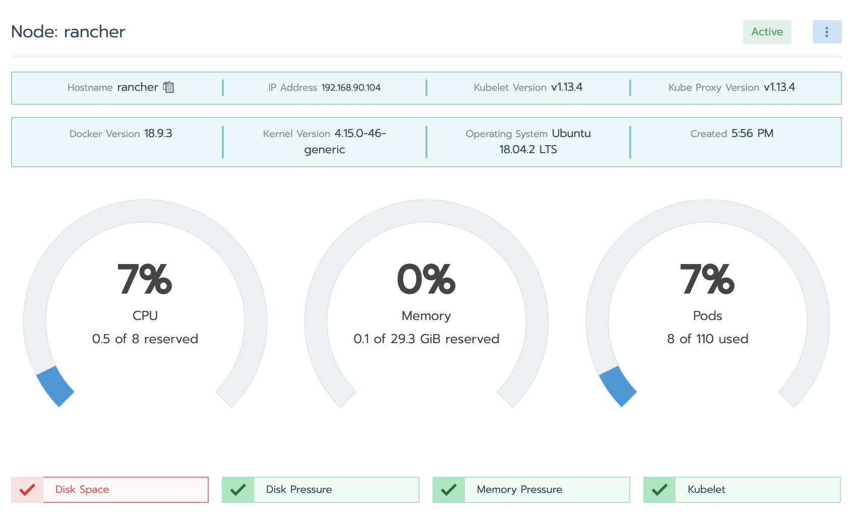Viewport: 850px width, 515px height.
Task: Open the vertical ellipsis options menu
Action: [827, 32]
